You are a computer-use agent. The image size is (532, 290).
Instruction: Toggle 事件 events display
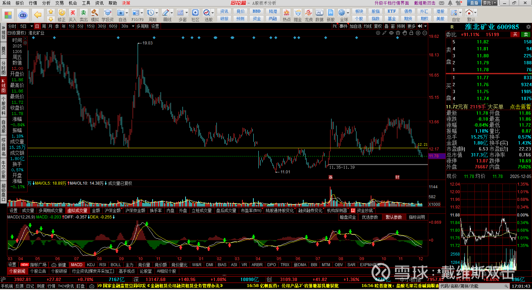pos(343,26)
